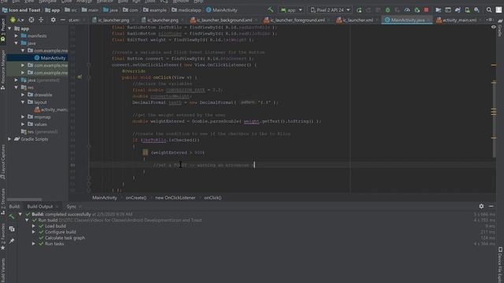Click the Attach Debugger to Android Process icon
The height and width of the screenshot is (283, 504).
click(417, 10)
